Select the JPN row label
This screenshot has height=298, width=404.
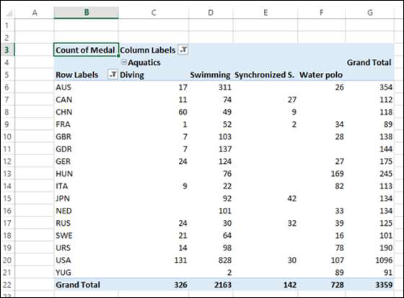[x=63, y=198]
